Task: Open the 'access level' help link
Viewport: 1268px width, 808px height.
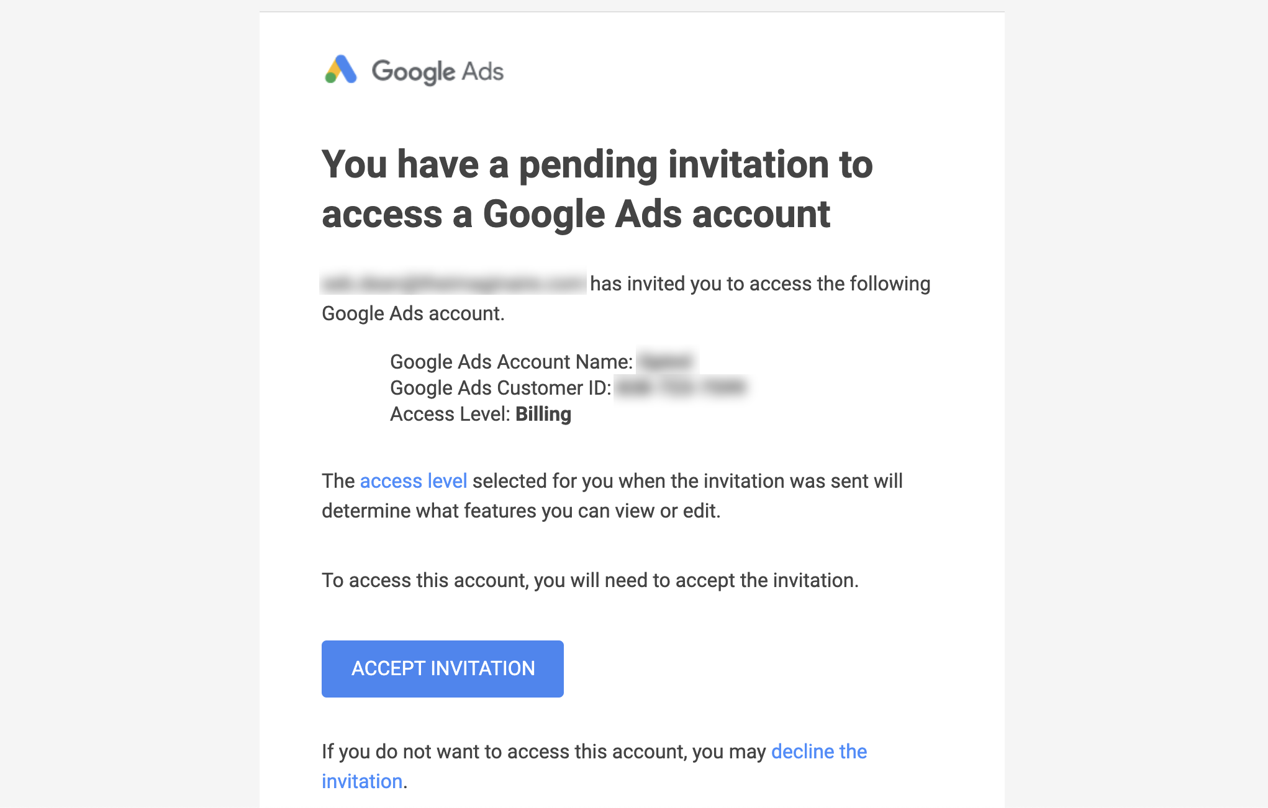Action: (x=414, y=480)
